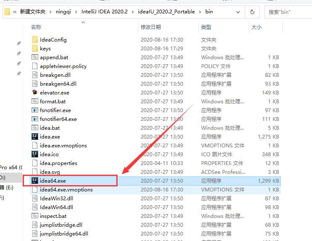Viewport: 312px width, 241px height.
Task: Go to ideaIU_2020.2_Portable breadcrumb
Action: (166, 12)
